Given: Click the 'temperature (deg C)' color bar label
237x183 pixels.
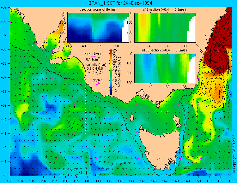Looking at the screenshot, I should click(x=119, y=72).
